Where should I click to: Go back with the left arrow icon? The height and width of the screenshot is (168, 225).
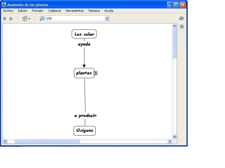4,18
